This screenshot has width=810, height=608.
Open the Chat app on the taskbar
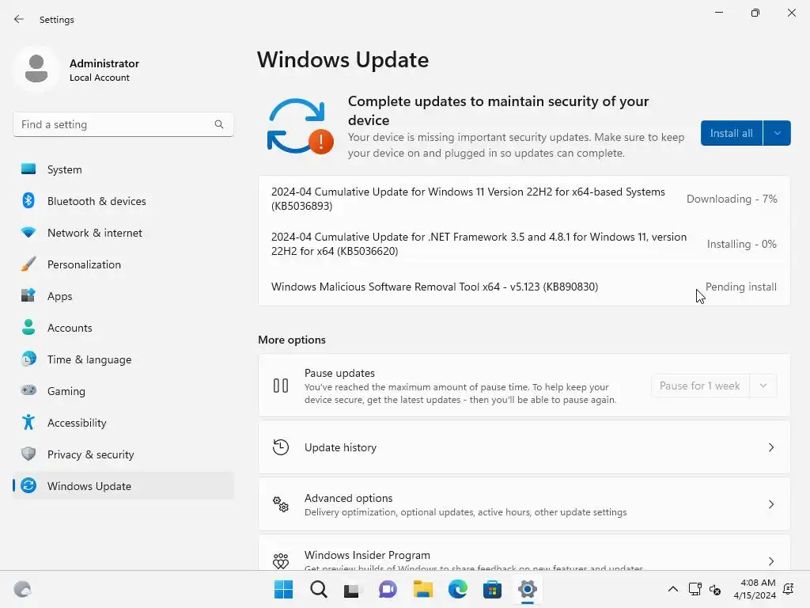(388, 589)
